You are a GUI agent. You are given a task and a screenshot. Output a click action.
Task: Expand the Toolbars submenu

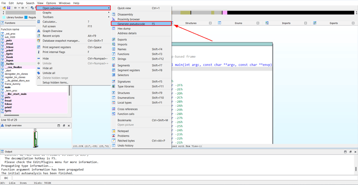coord(73,17)
